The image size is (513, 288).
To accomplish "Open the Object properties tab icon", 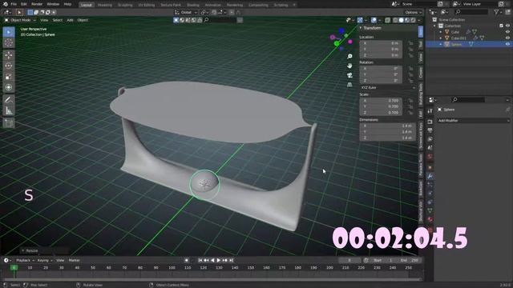I will pyautogui.click(x=430, y=167).
